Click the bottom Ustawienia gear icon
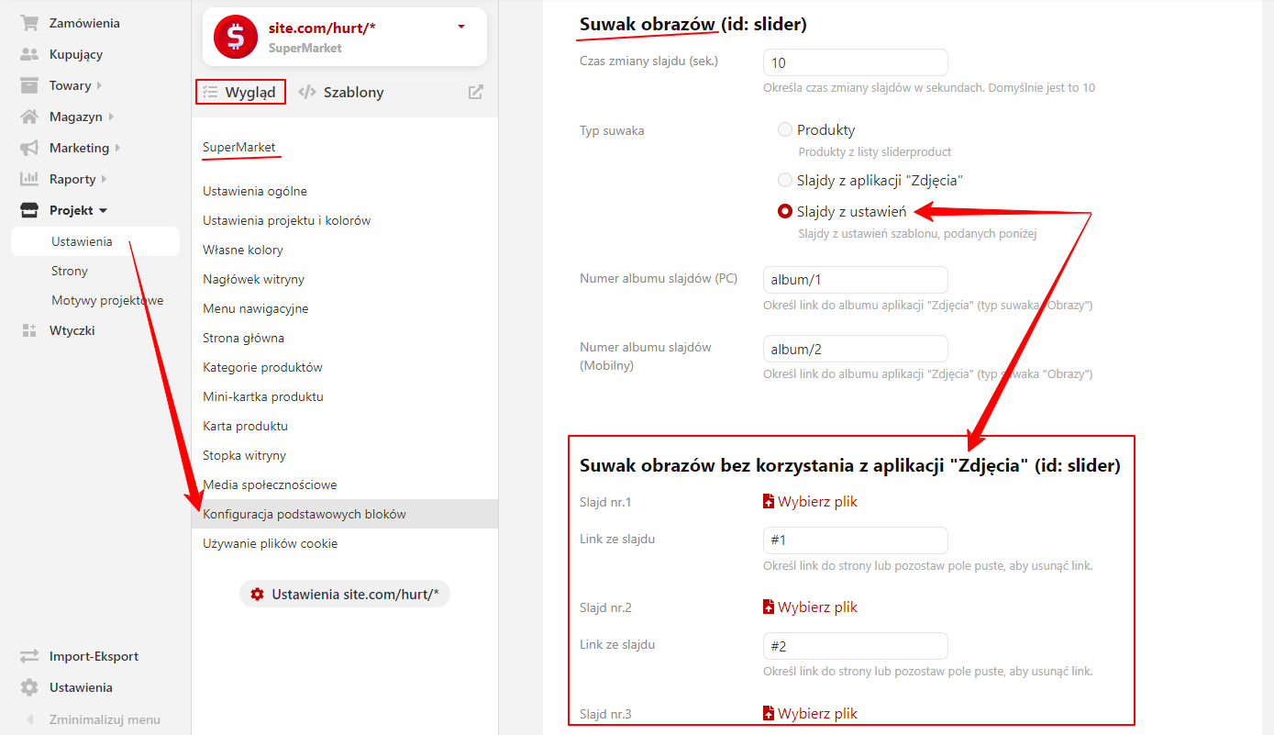 pyautogui.click(x=29, y=687)
